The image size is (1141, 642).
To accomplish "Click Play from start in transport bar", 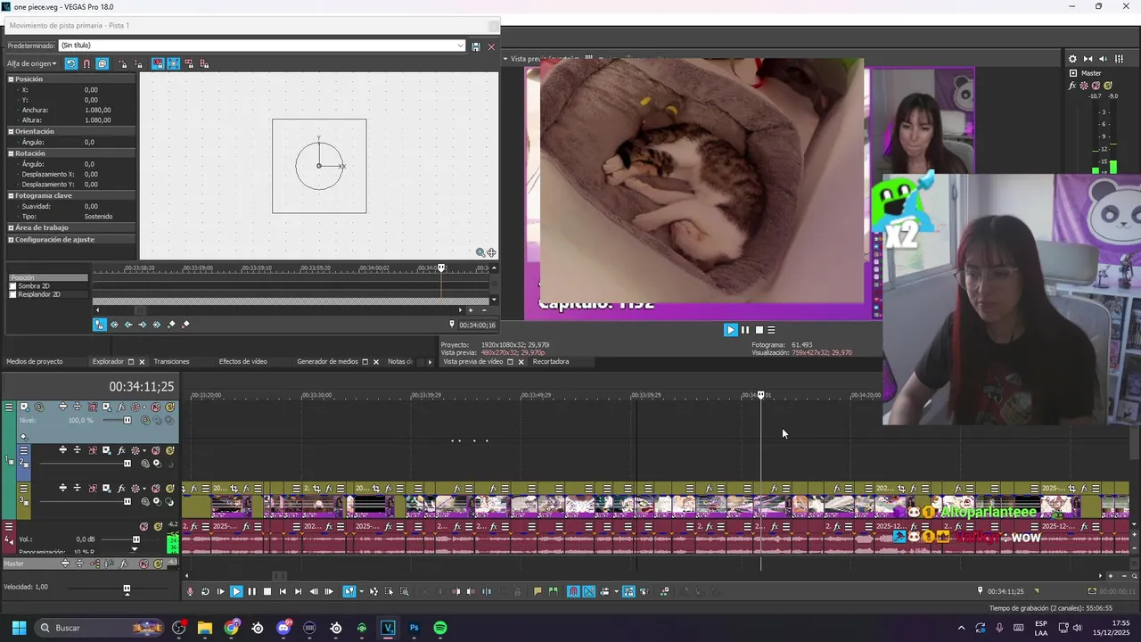I will [x=220, y=591].
